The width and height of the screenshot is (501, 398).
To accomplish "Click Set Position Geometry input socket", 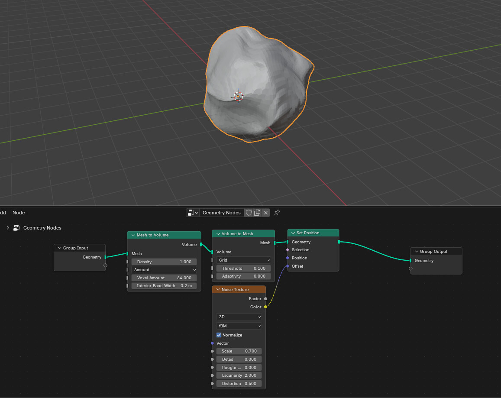I will click(288, 242).
